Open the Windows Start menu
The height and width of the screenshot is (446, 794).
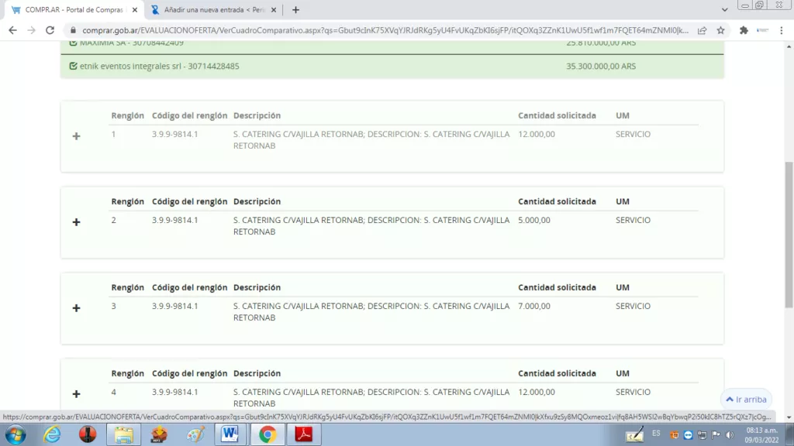pos(15,434)
